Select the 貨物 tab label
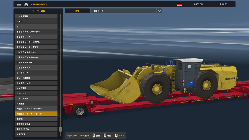The height and width of the screenshot is (140, 249). (x=77, y=11)
